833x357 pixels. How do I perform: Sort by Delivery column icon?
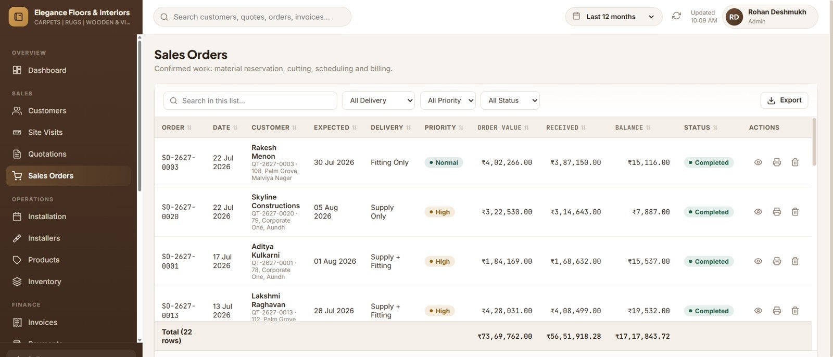(x=409, y=127)
